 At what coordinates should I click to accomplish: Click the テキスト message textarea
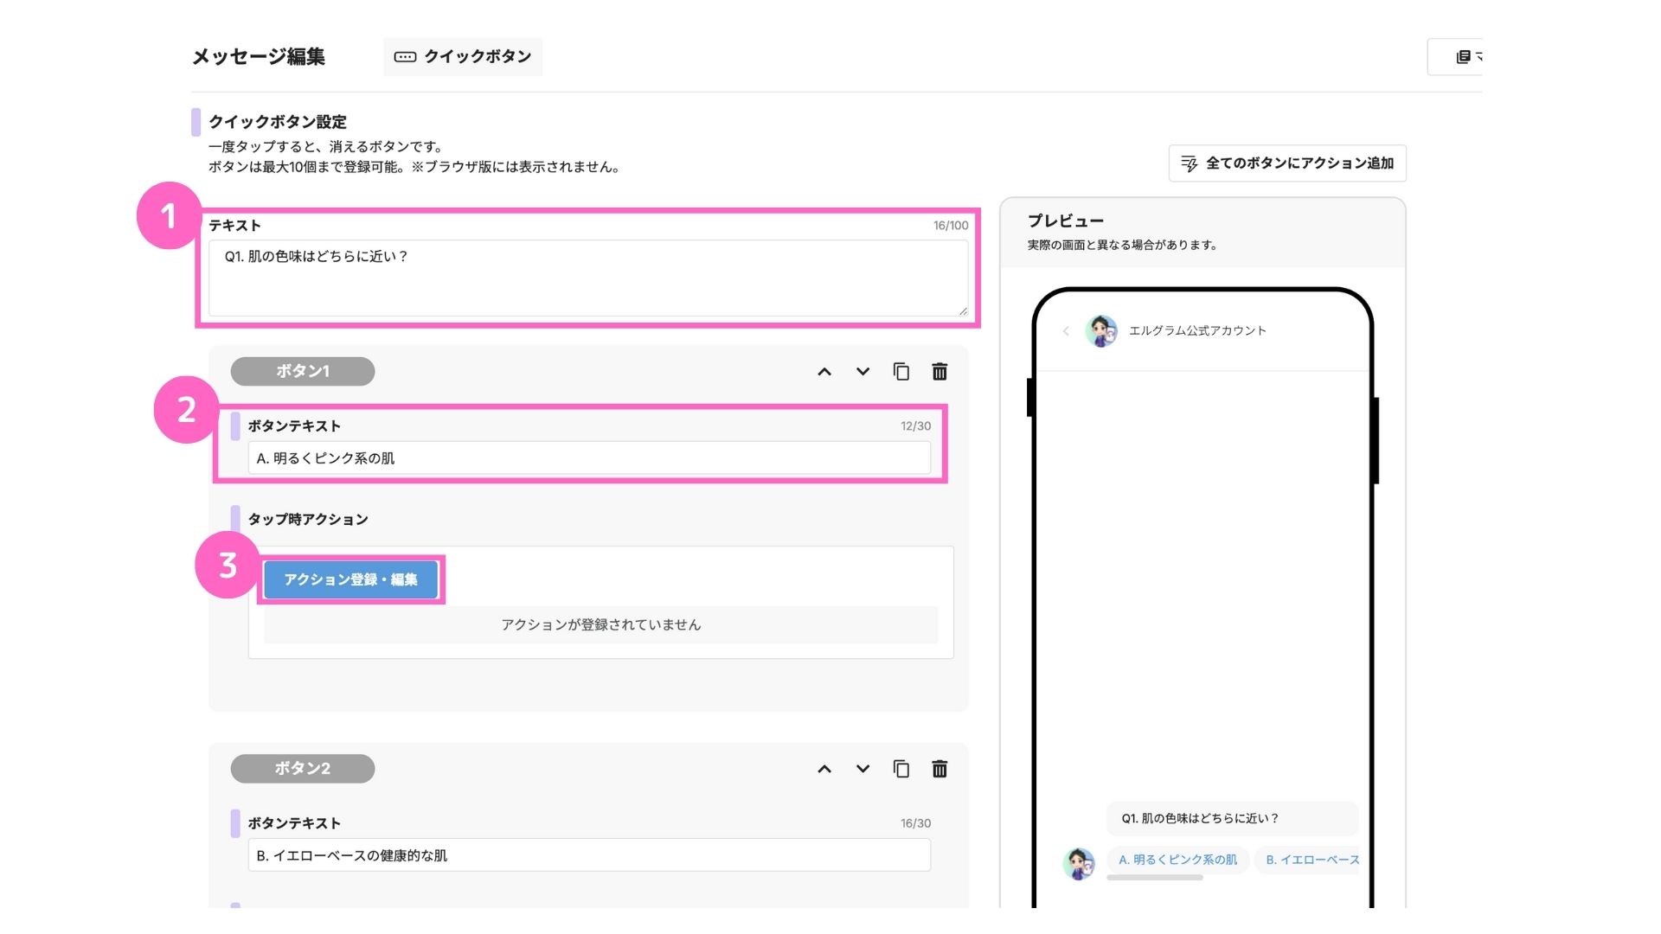(x=588, y=277)
